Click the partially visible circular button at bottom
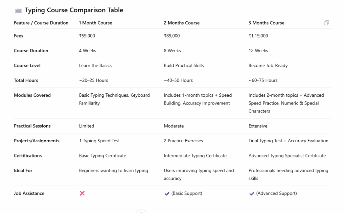The image size is (344, 213). click(141, 211)
